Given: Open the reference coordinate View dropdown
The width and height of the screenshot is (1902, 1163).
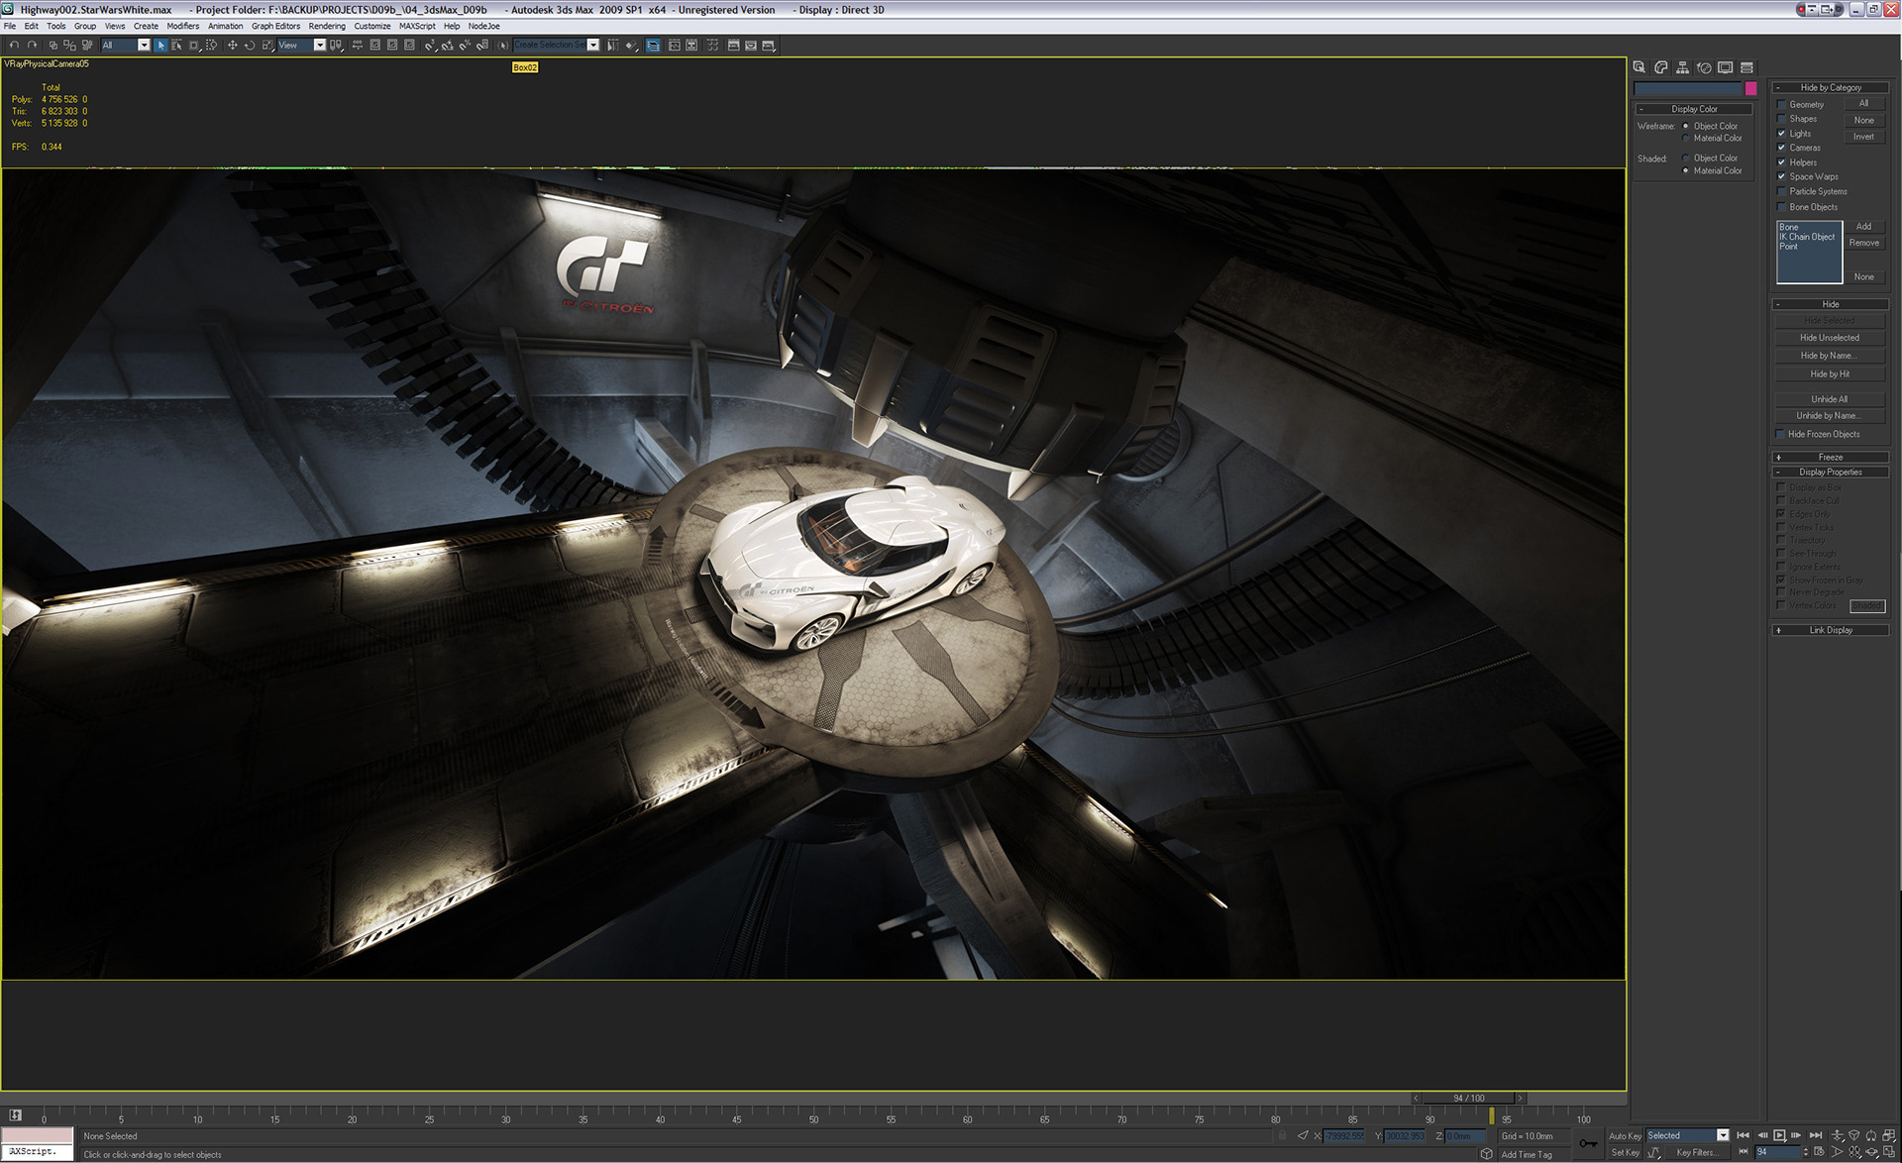Looking at the screenshot, I should pyautogui.click(x=320, y=46).
